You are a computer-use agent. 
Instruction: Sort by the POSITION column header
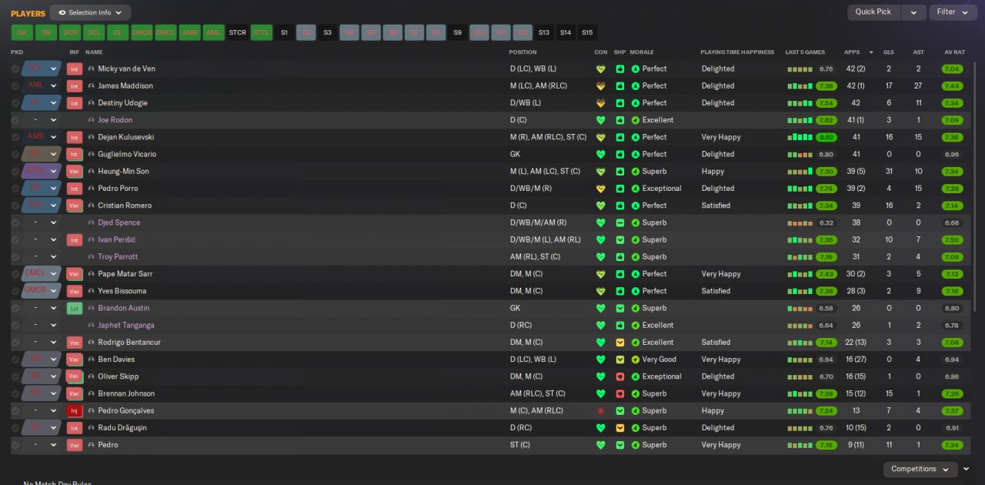pyautogui.click(x=523, y=52)
